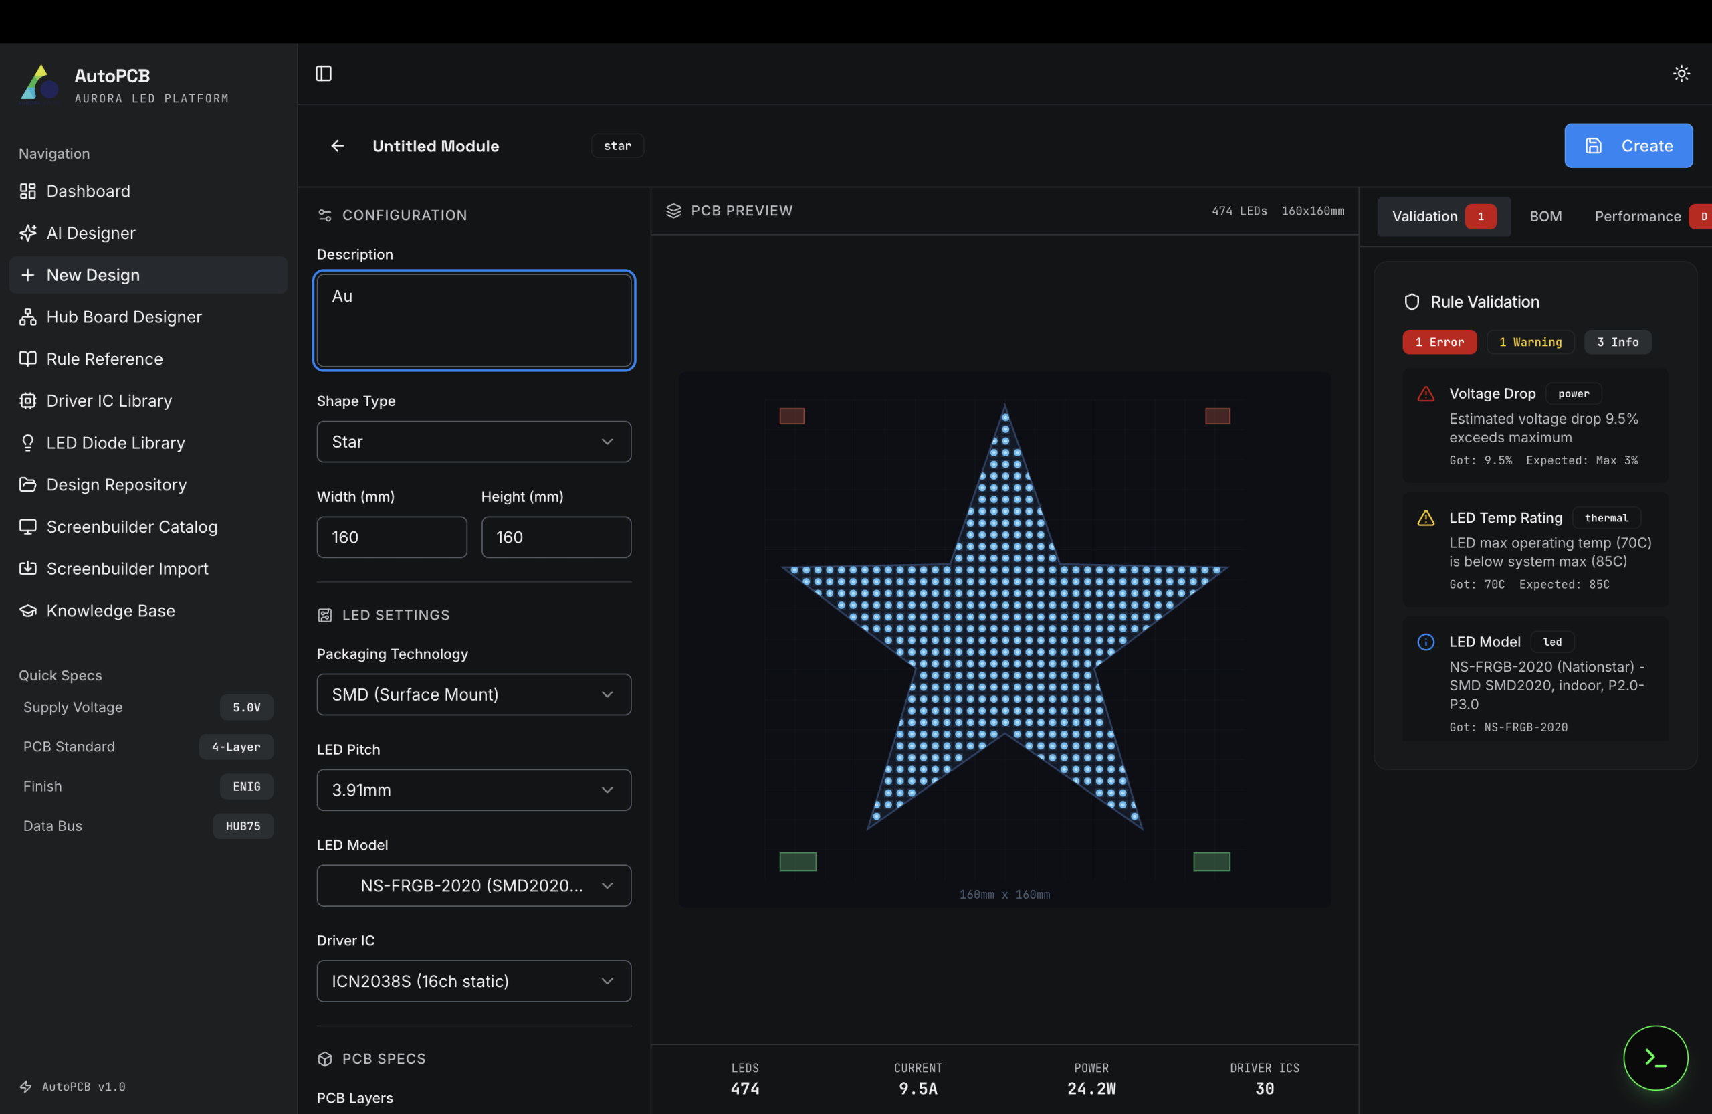The height and width of the screenshot is (1114, 1712).
Task: Toggle the left sidebar panel
Action: (x=323, y=74)
